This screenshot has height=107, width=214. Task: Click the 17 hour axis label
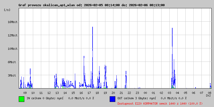[x=89, y=93]
